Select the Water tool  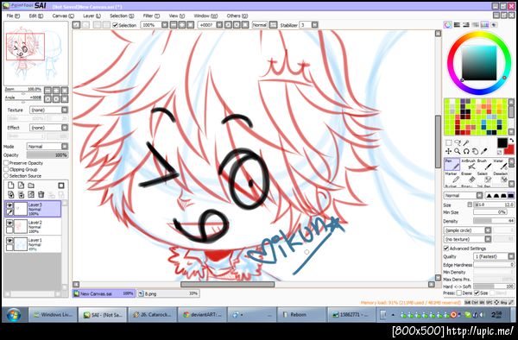(500, 164)
